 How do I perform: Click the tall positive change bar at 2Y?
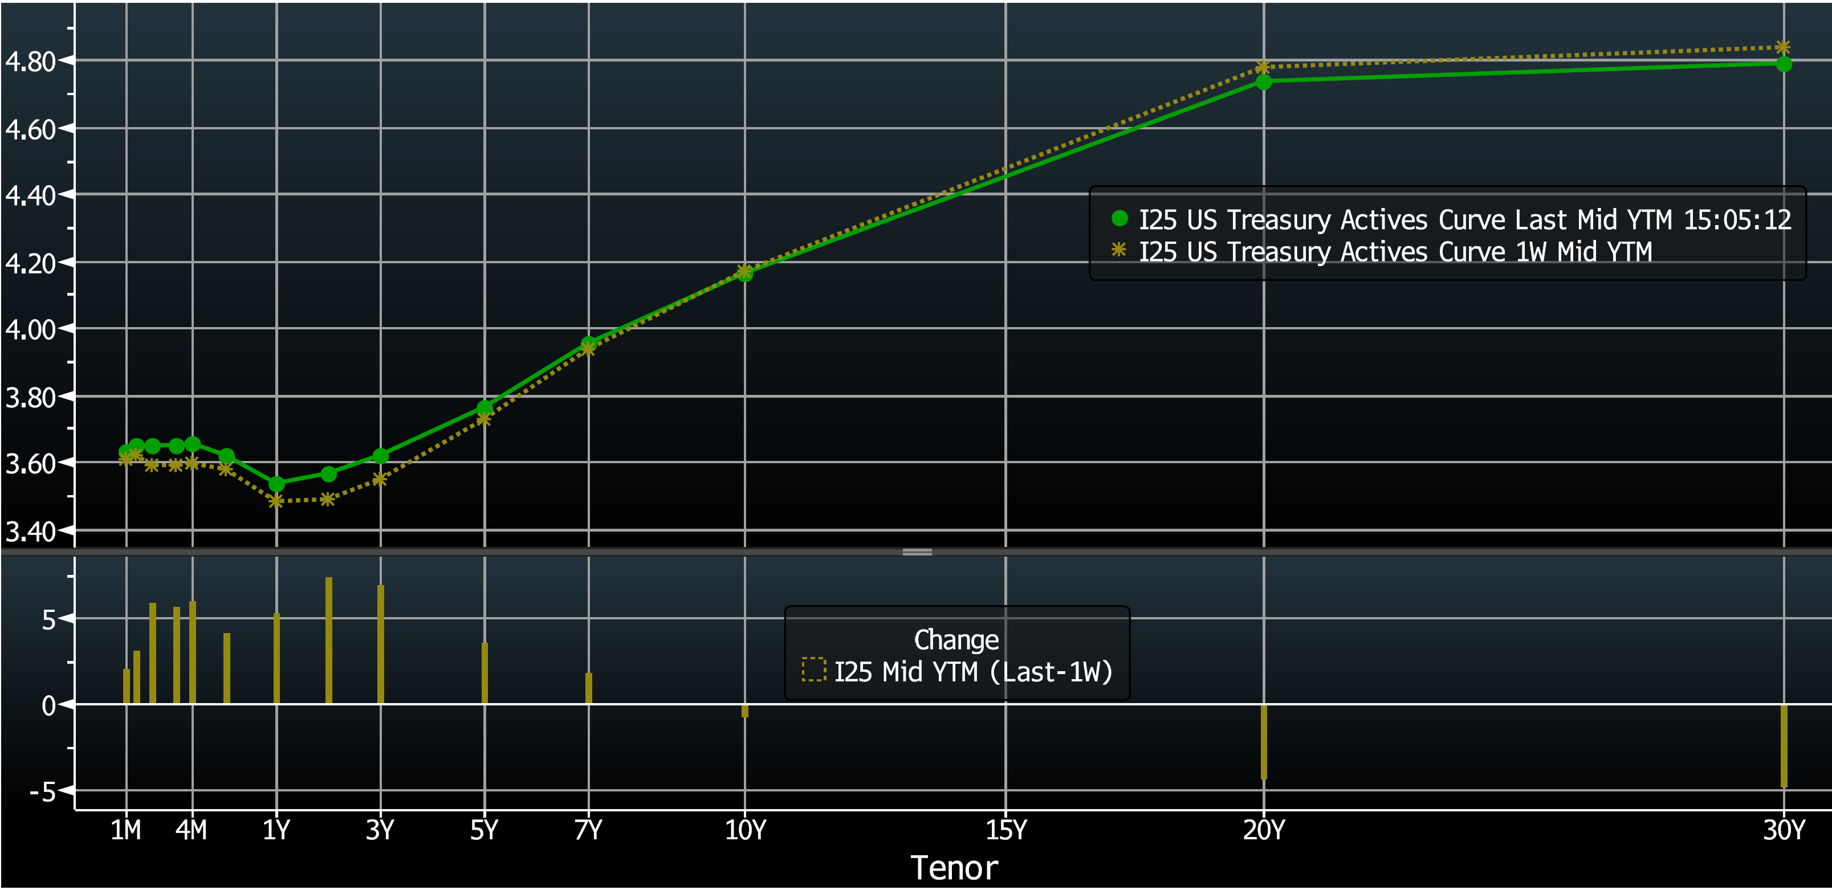[x=329, y=640]
